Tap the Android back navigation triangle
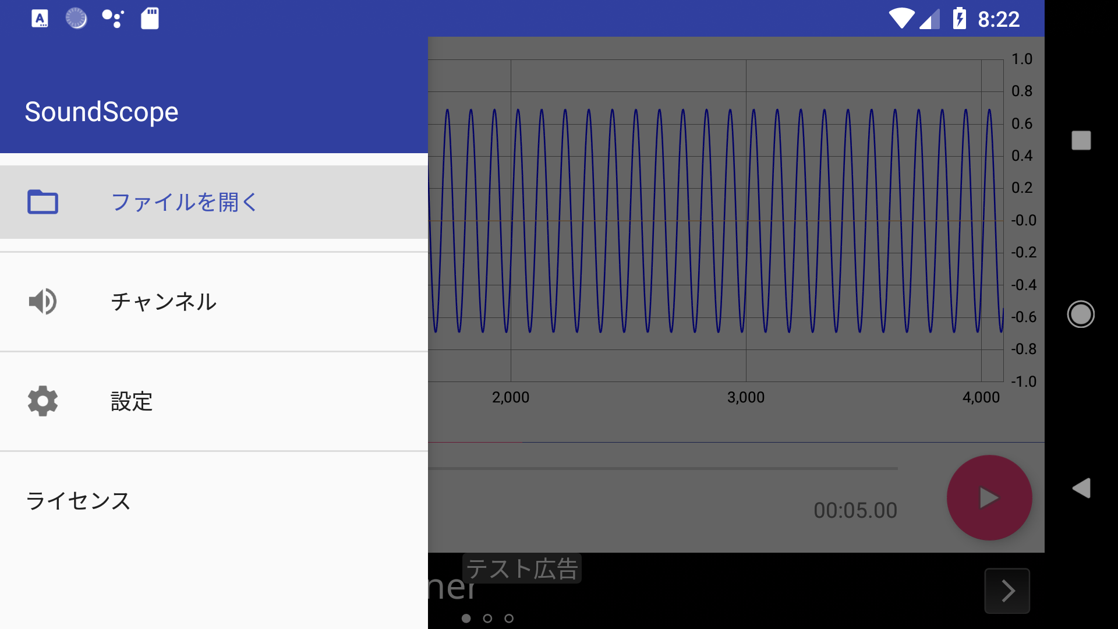 pyautogui.click(x=1081, y=488)
